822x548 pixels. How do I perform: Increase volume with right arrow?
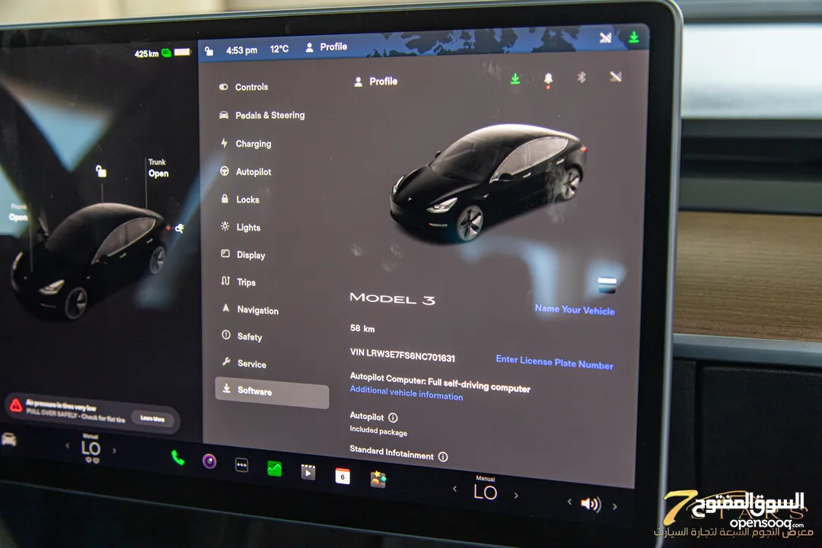pos(615,507)
